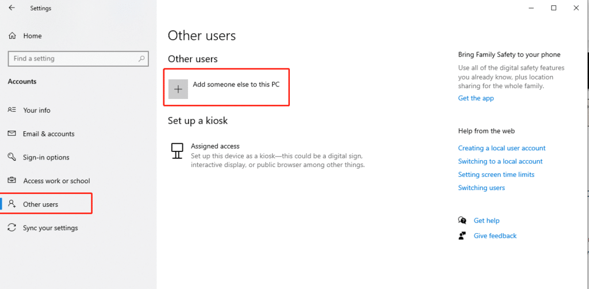The image size is (589, 289).
Task: Click the plus icon to add someone
Action: (x=178, y=89)
